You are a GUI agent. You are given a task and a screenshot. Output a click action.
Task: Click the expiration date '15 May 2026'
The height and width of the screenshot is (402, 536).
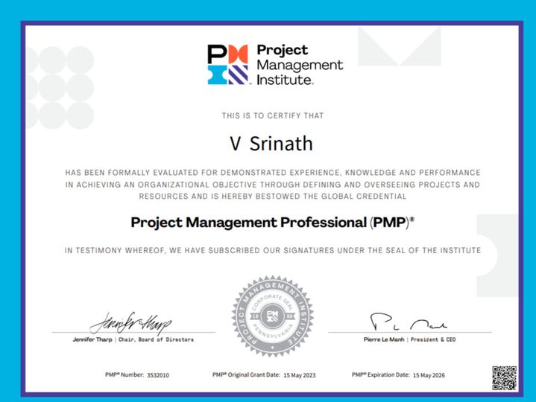(429, 375)
